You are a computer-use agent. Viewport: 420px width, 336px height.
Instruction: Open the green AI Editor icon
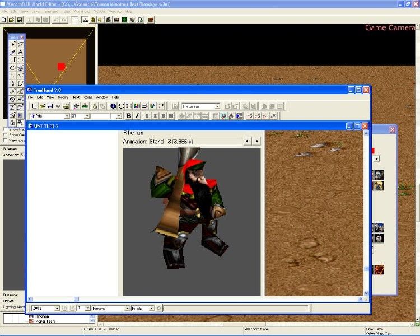point(124,20)
